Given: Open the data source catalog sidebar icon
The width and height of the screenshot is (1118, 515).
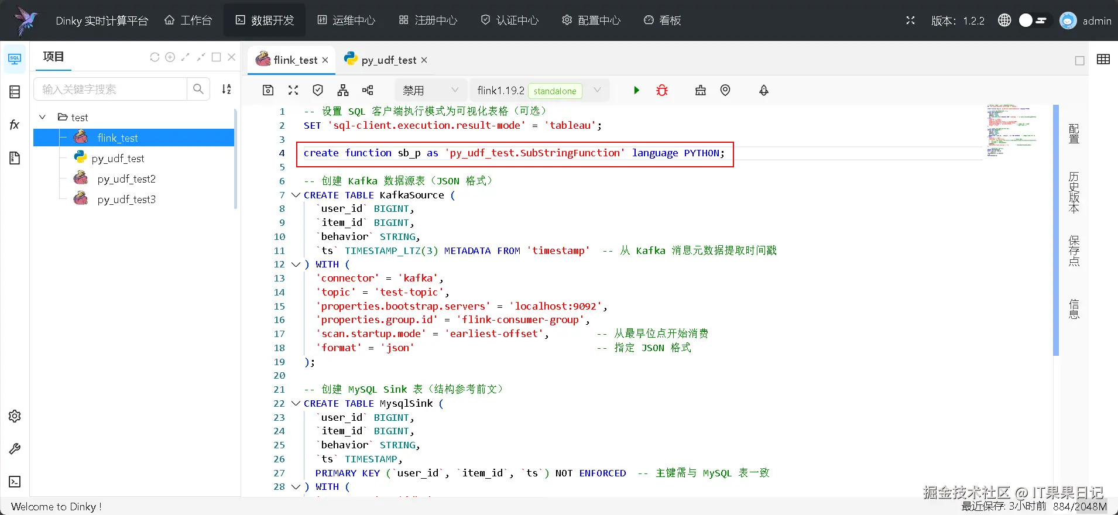Looking at the screenshot, I should [15, 92].
